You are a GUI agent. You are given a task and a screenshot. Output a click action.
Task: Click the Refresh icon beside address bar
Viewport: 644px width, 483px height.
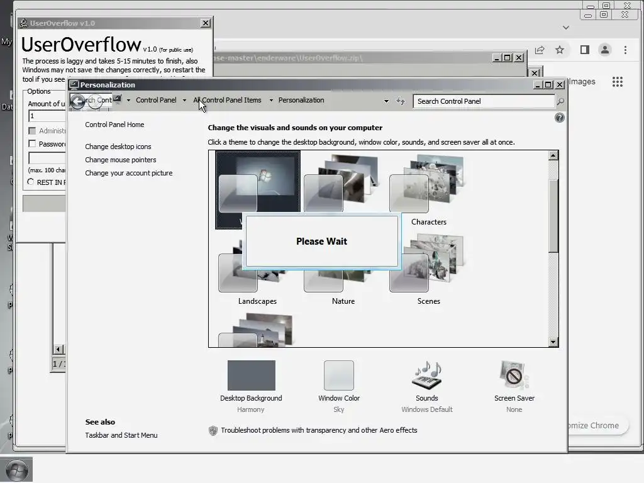point(401,101)
